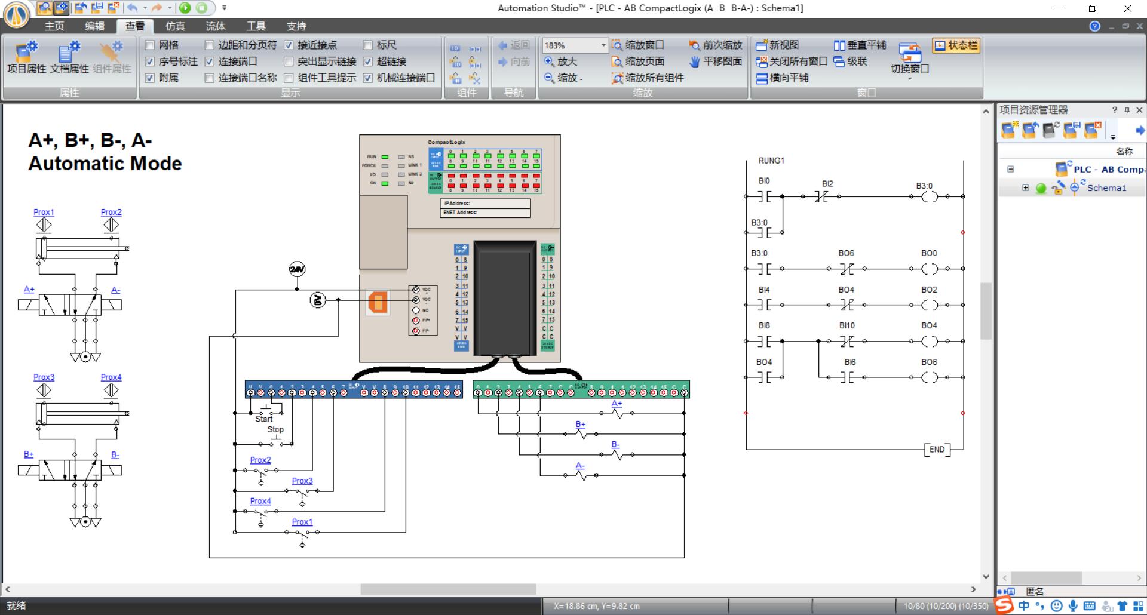The width and height of the screenshot is (1147, 615).
Task: Click Sogou input method S icon
Action: pyautogui.click(x=1004, y=605)
